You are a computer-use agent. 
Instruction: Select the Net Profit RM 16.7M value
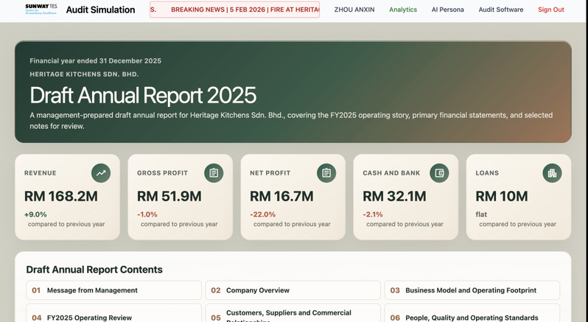(281, 197)
